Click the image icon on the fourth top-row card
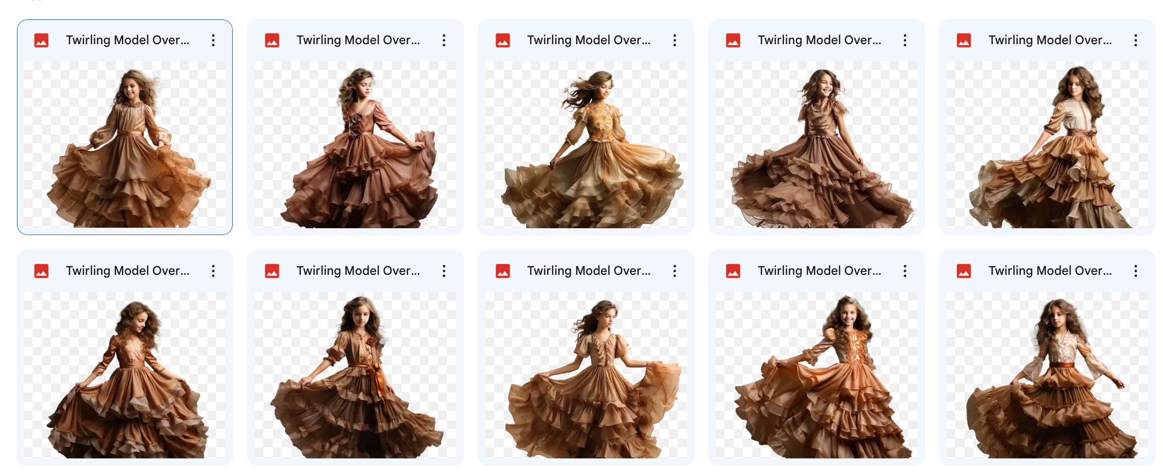This screenshot has height=472, width=1163. click(734, 40)
